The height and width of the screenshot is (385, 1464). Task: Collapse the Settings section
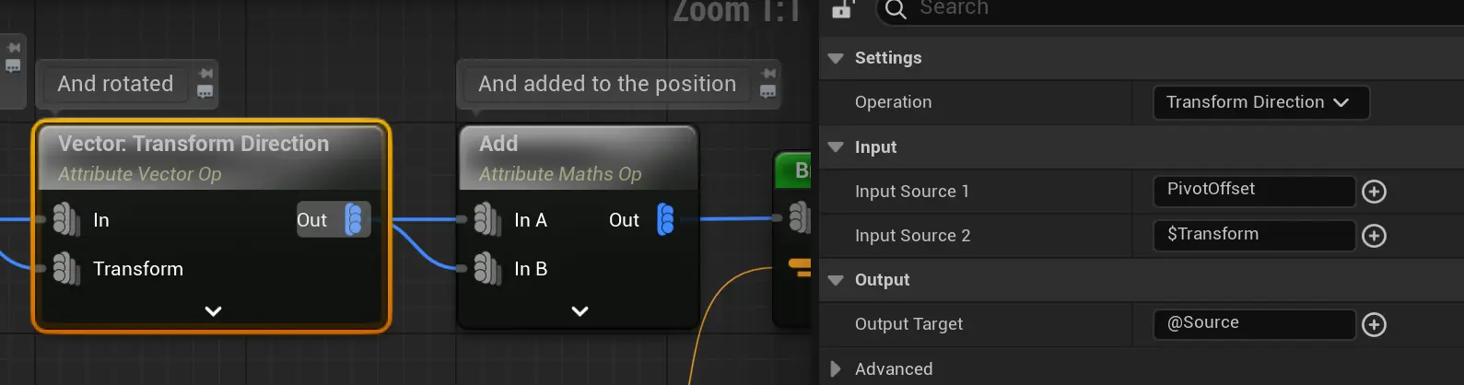(836, 58)
